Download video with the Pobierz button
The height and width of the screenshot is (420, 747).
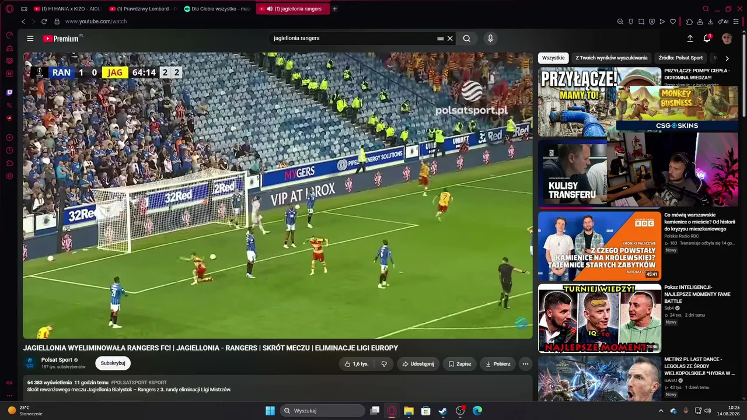(x=498, y=364)
